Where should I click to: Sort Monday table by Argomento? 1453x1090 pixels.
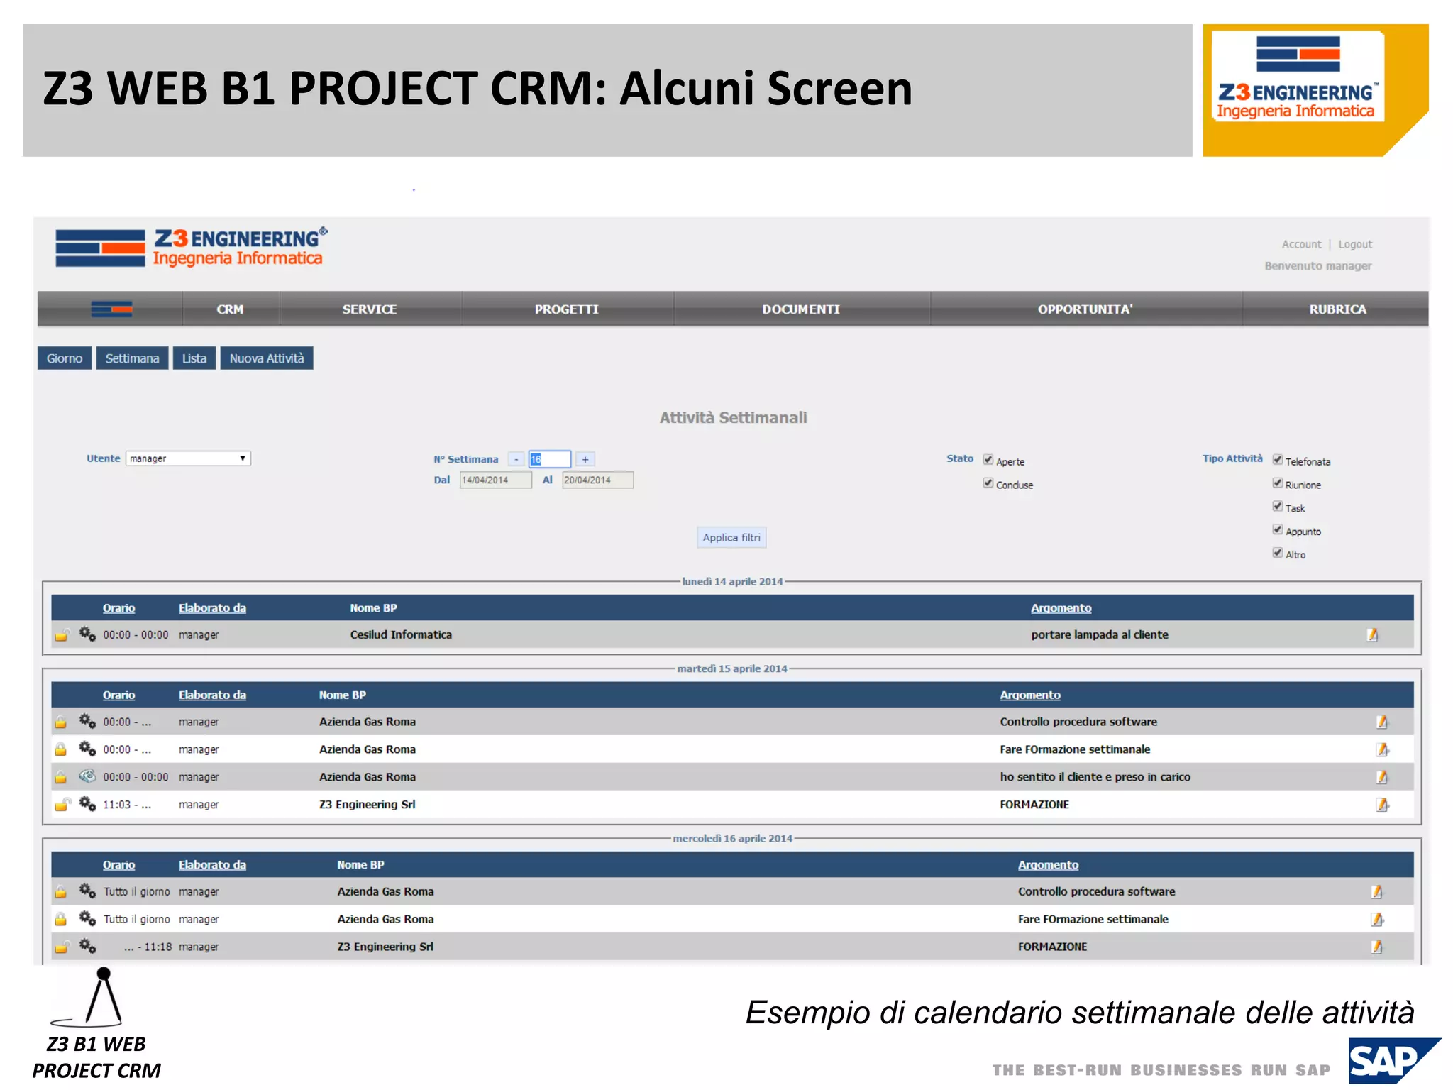pos(1061,608)
